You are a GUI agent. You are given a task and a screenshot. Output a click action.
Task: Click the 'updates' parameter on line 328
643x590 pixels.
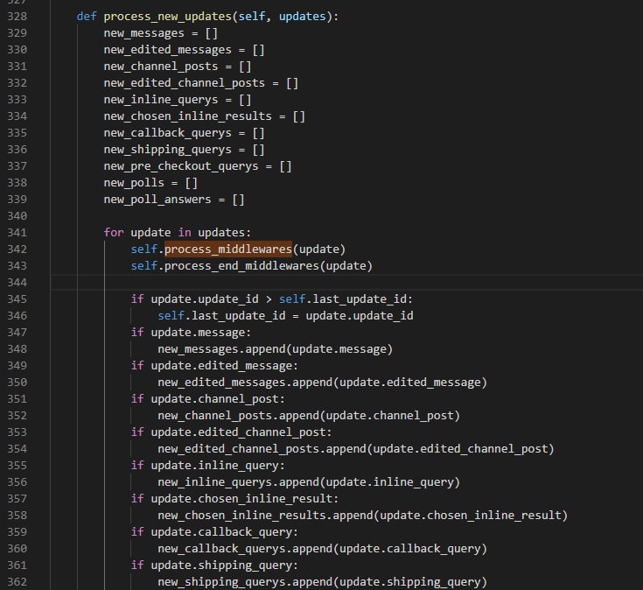[302, 17]
